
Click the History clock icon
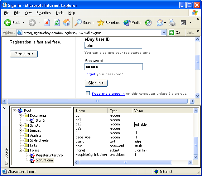[x=148, y=23]
